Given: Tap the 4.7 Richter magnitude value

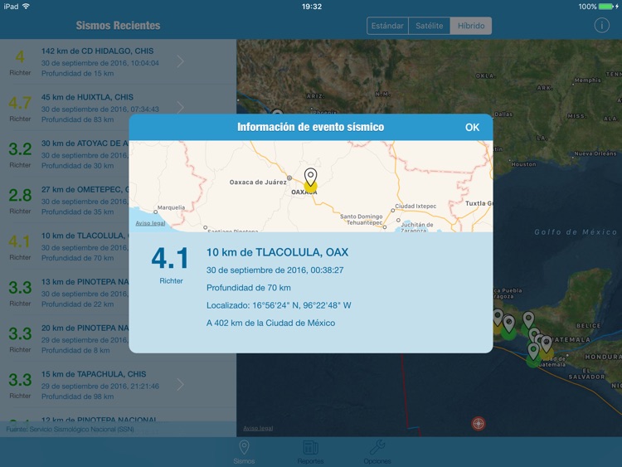Looking at the screenshot, I should (x=20, y=103).
